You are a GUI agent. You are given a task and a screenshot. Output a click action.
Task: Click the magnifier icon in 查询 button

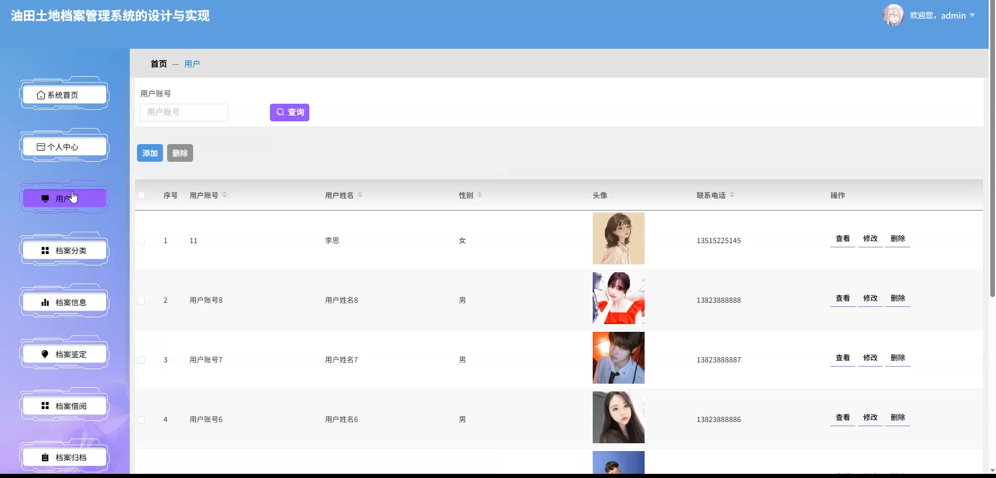pyautogui.click(x=280, y=112)
